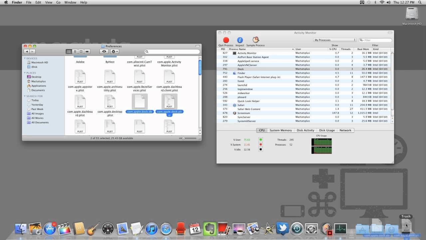Viewport: 426px width, 240px height.
Task: Open the Dashboard gauge Dock icon
Action: [108, 229]
